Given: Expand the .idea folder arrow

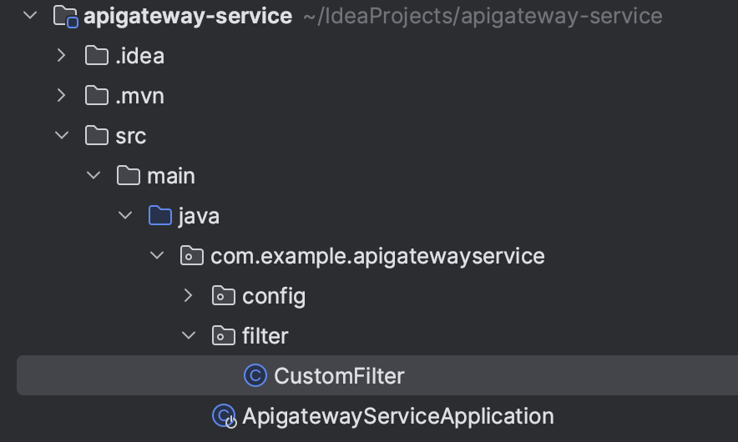Looking at the screenshot, I should 61,56.
